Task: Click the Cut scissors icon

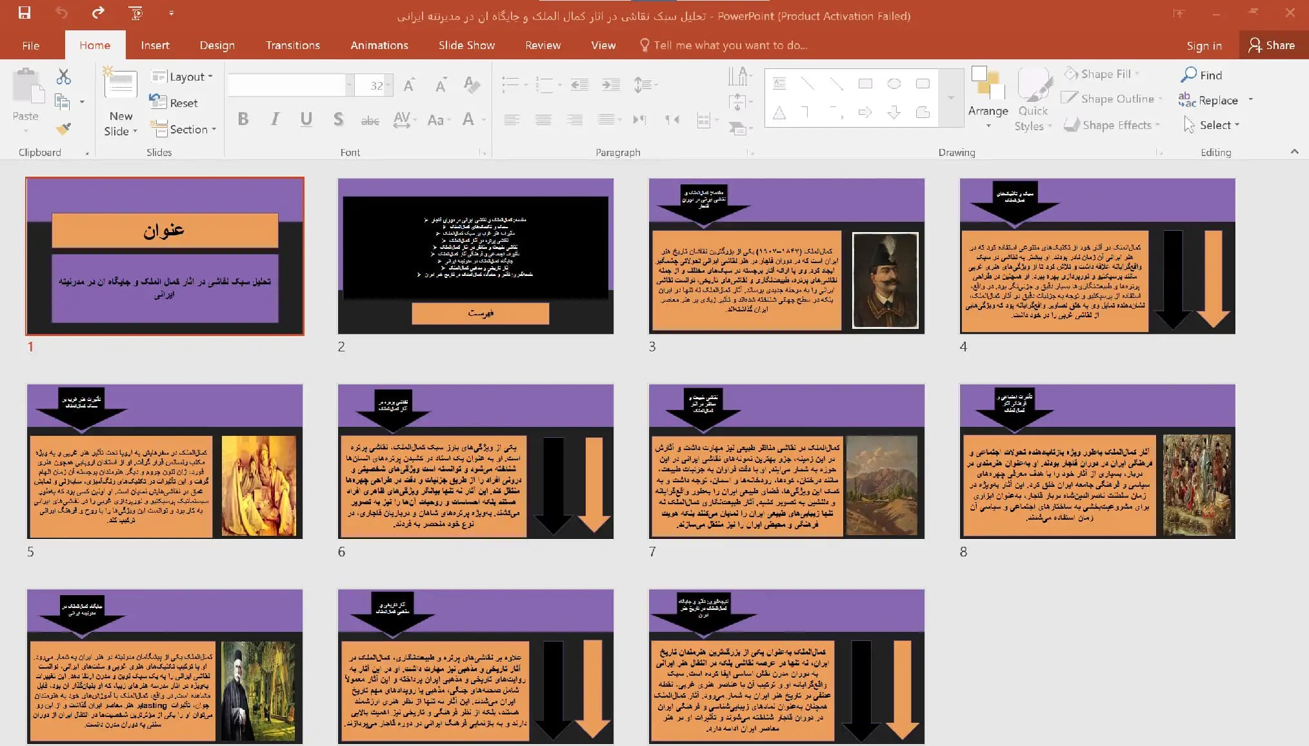Action: pos(63,77)
